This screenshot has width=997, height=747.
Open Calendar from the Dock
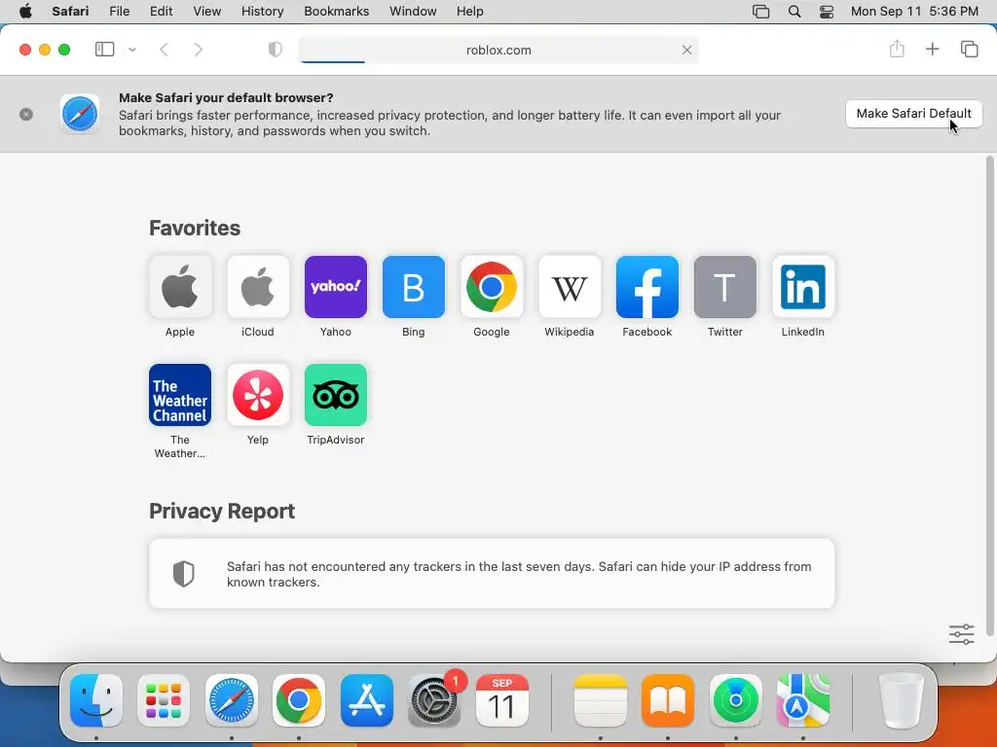(502, 700)
